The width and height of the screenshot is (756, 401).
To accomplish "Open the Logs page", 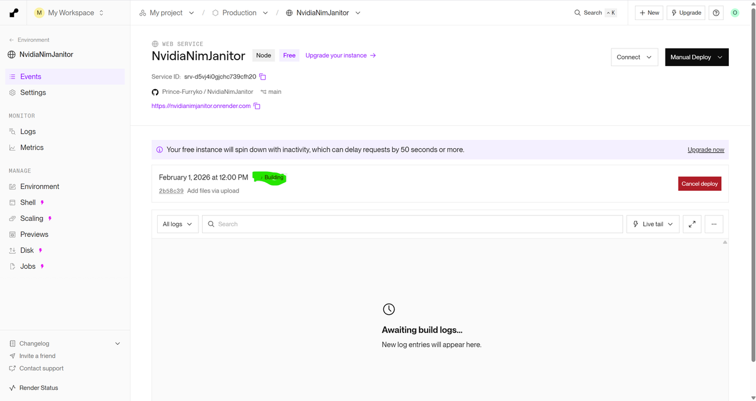I will coord(65,132).
